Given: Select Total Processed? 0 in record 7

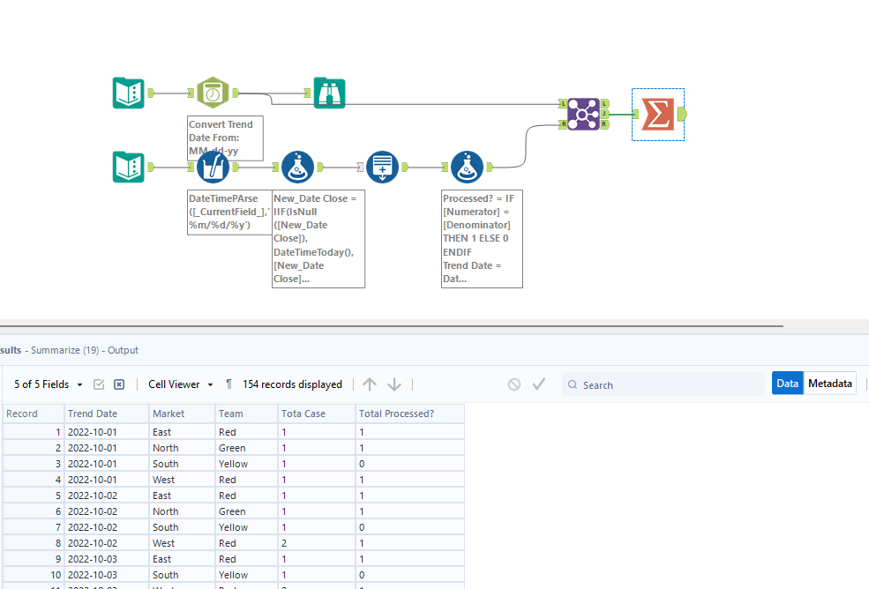Looking at the screenshot, I should pyautogui.click(x=409, y=527).
